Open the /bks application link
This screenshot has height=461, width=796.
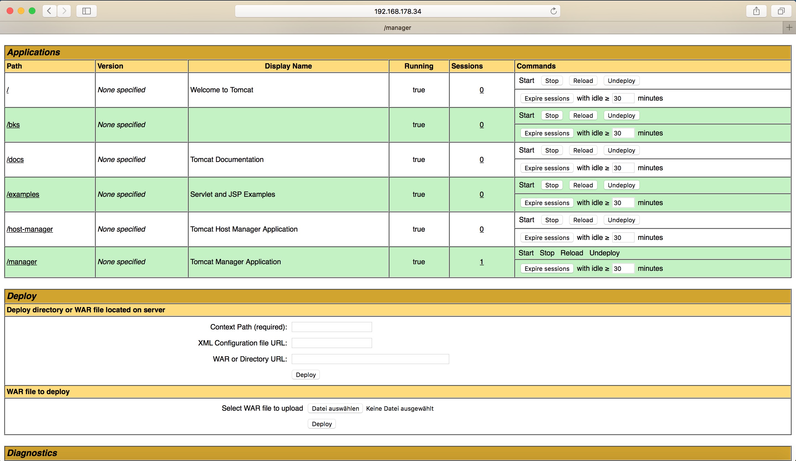13,125
